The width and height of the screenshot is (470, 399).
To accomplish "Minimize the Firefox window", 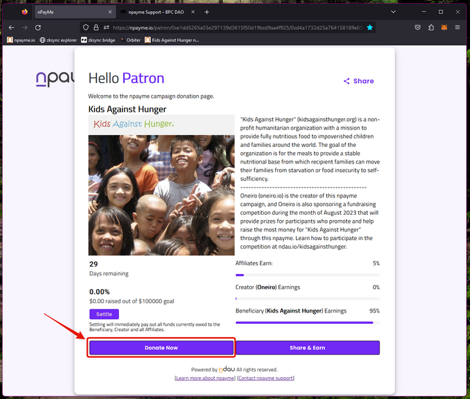I will click(x=424, y=12).
